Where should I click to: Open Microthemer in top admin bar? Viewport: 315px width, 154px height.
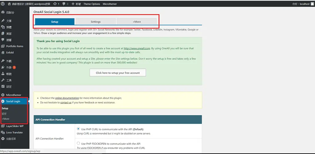click(x=110, y=4)
